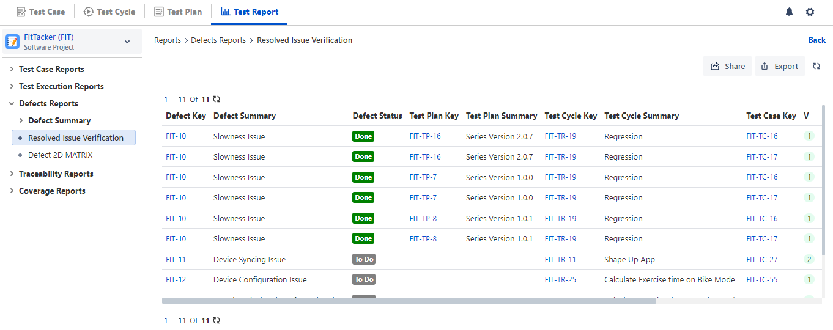Select Resolved Issue Verification in sidebar
The height and width of the screenshot is (330, 833).
click(73, 137)
